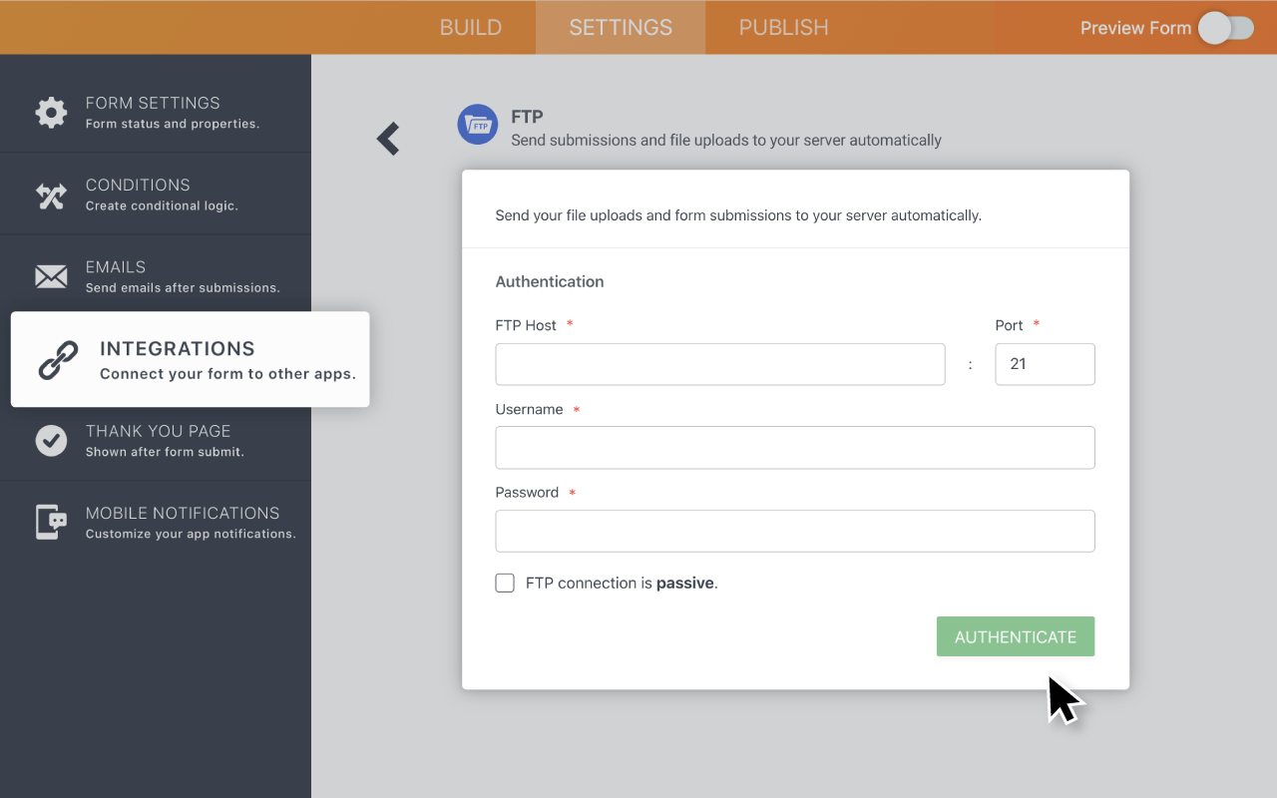Click the Conditions crossed-arrows icon
Screen dimensions: 1277x798
tap(51, 195)
